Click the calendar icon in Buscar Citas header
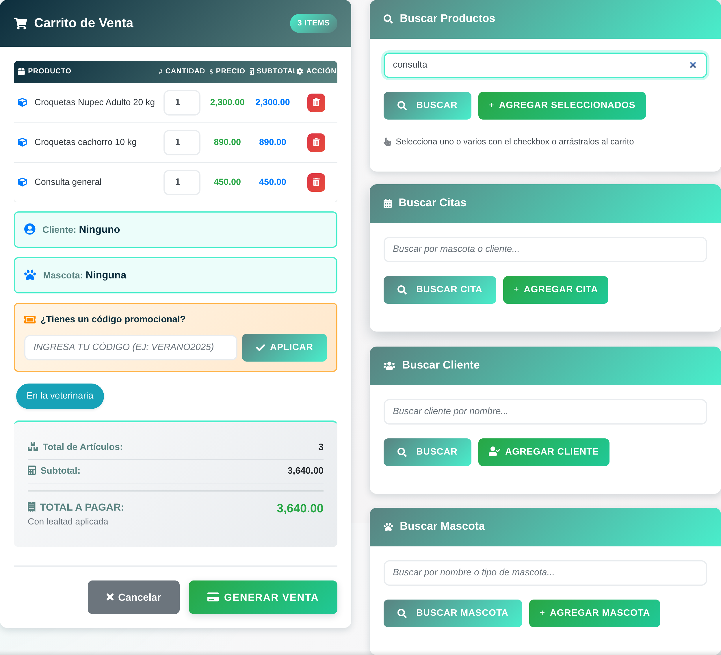721x655 pixels. pos(388,203)
